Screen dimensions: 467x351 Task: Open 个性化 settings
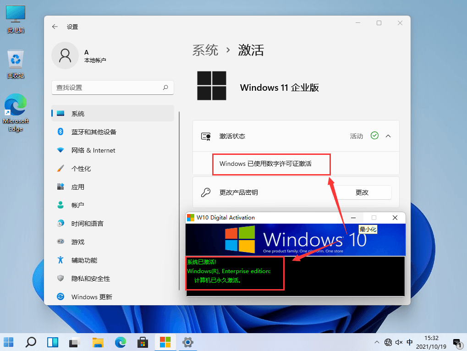(x=113, y=169)
